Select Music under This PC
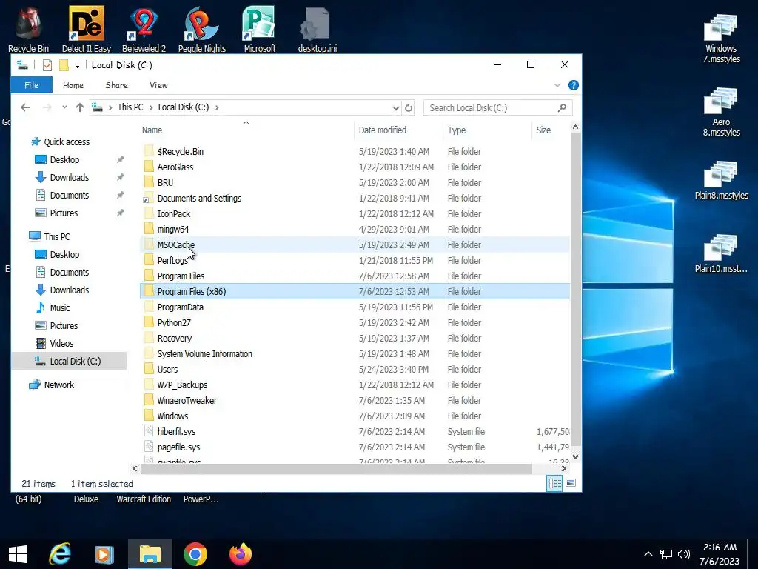 click(x=60, y=307)
